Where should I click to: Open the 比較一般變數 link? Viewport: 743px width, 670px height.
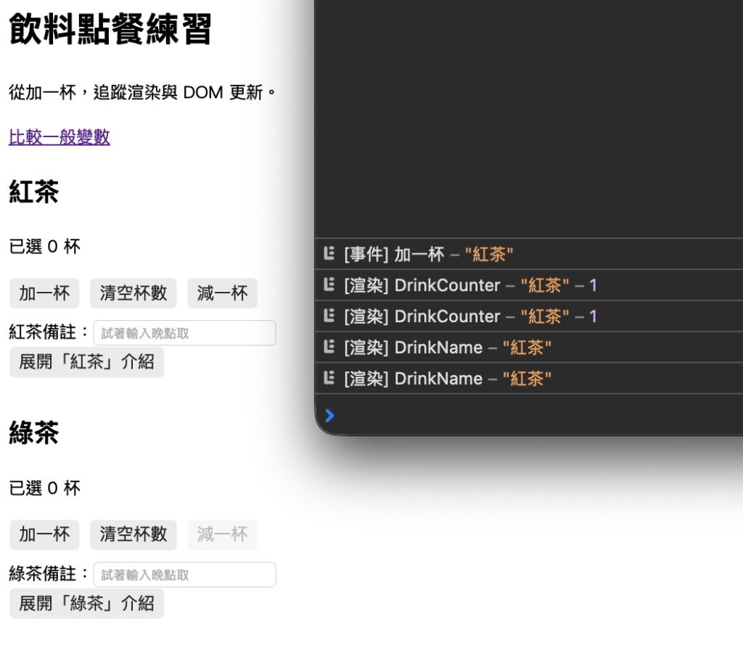point(59,137)
